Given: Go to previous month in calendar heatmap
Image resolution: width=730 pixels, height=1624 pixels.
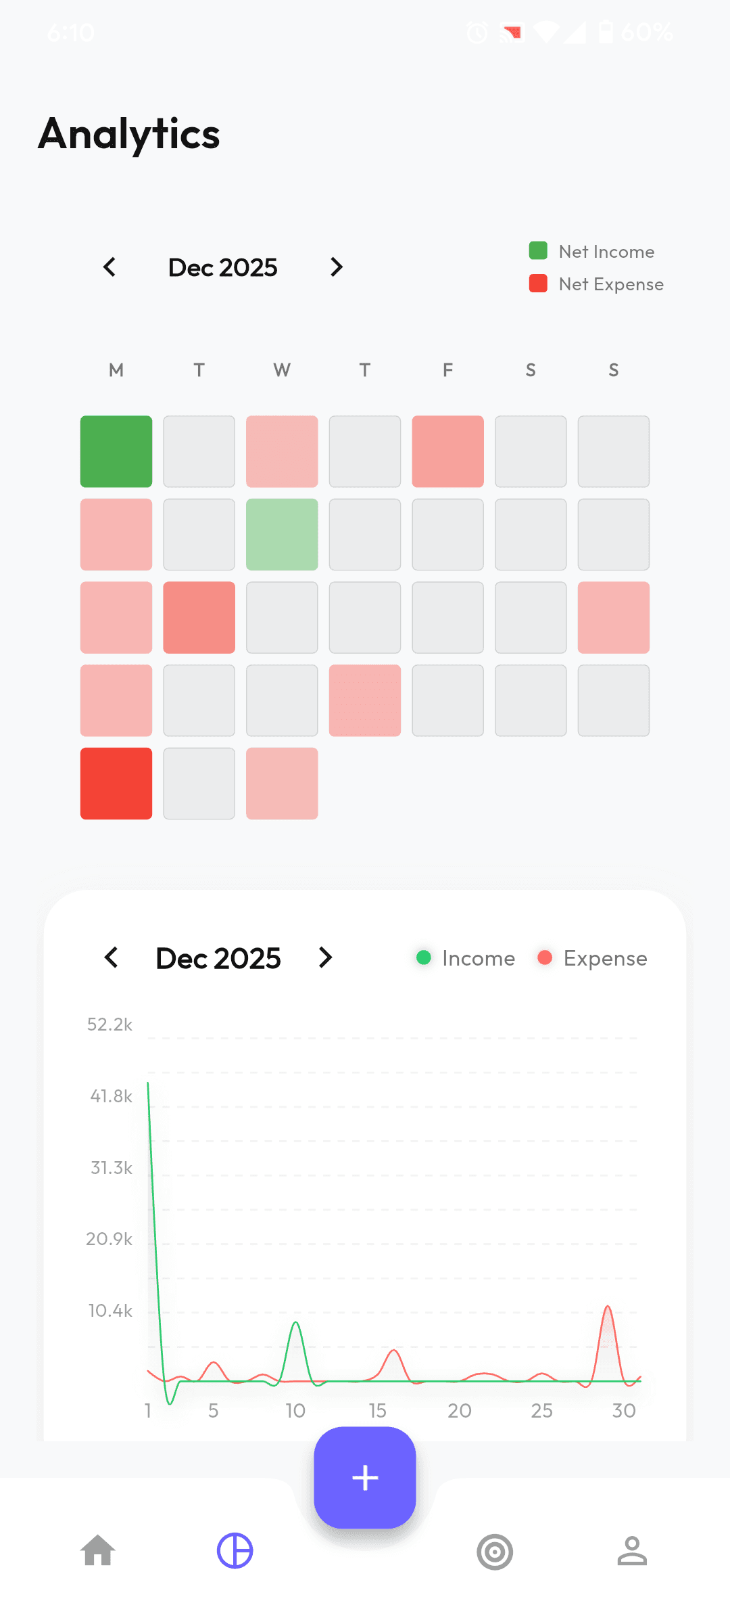Looking at the screenshot, I should (109, 267).
